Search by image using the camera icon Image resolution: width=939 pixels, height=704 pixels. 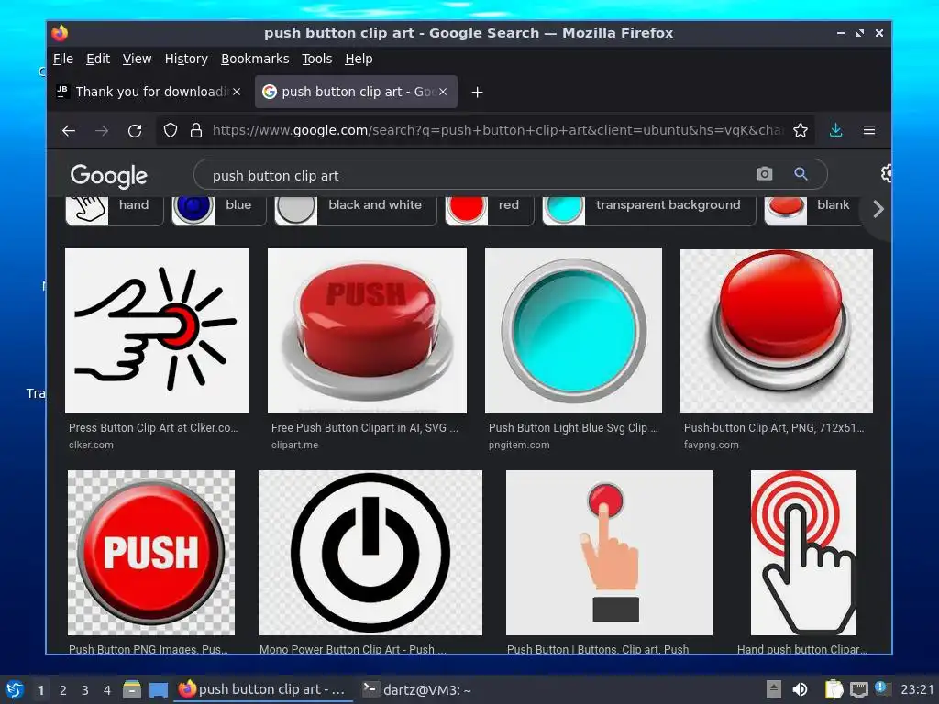coord(764,174)
